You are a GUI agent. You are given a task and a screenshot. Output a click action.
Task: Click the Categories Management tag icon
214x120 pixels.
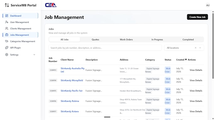7,41
